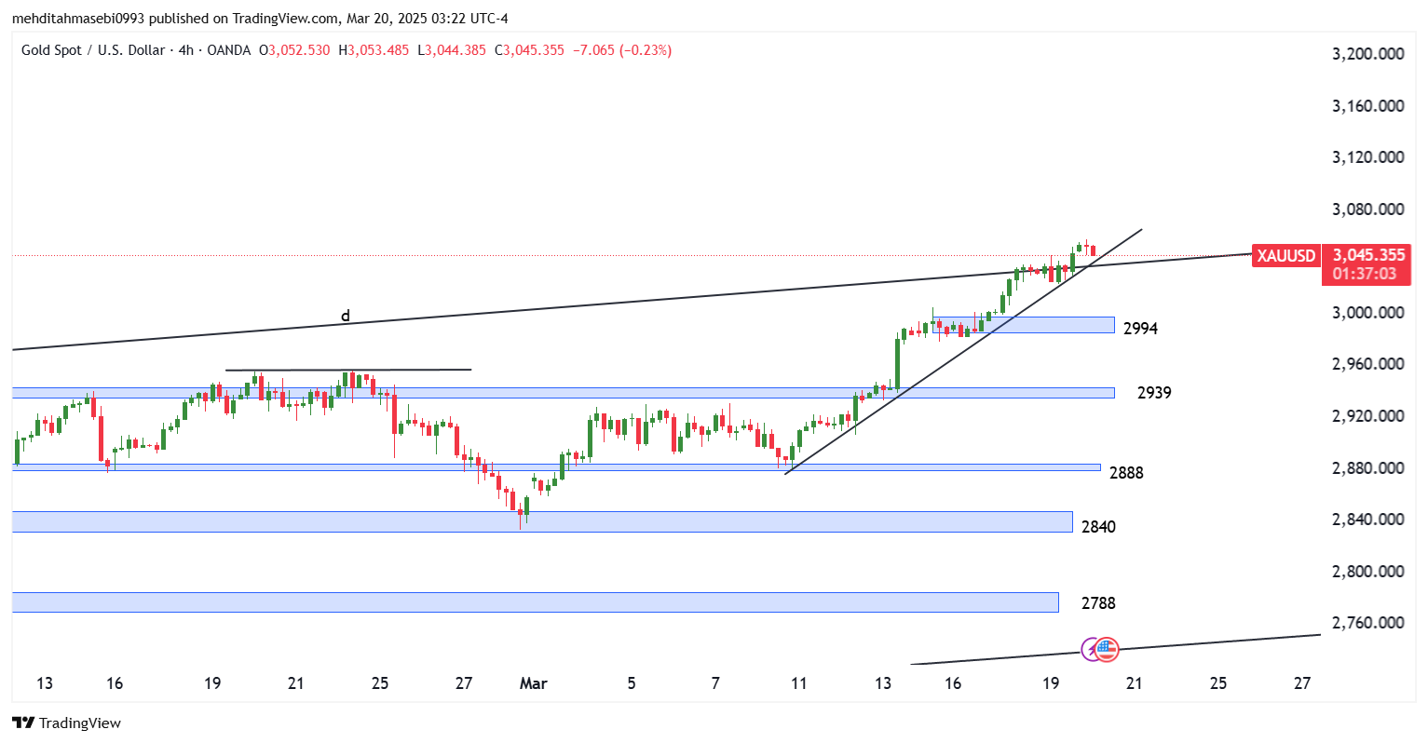Click the Gold Spot / U.S. Dollar title
Screen dimensions: 1428x743
point(93,50)
